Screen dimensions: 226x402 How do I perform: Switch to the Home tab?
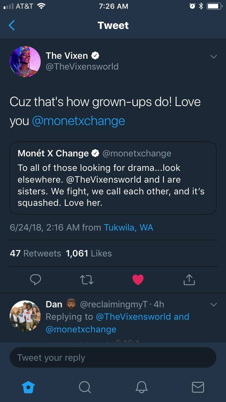coord(28,388)
